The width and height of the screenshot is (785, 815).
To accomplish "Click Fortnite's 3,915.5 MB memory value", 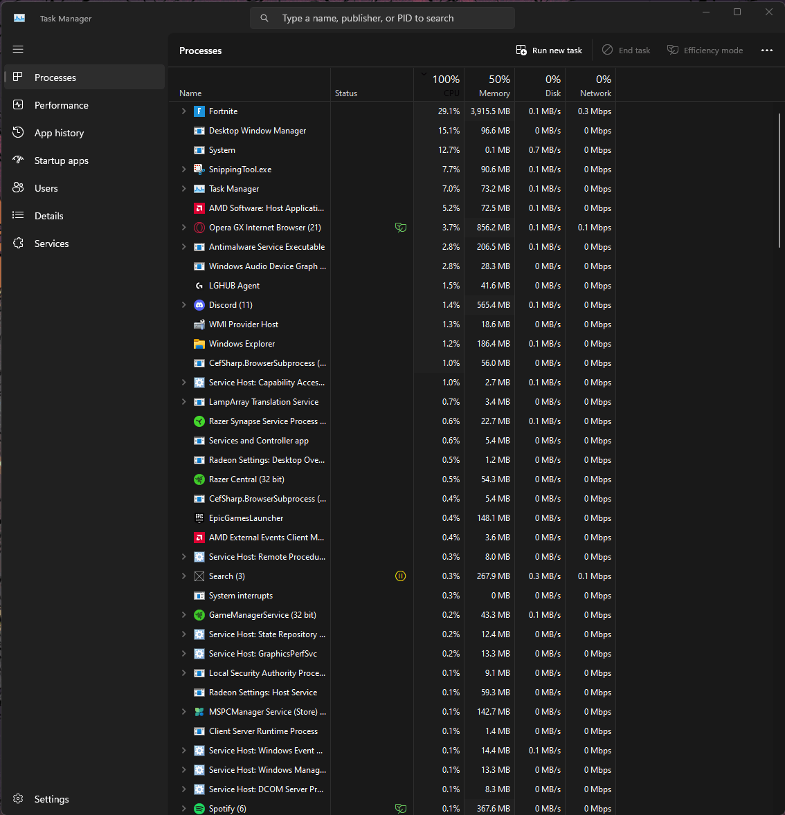I will [490, 111].
